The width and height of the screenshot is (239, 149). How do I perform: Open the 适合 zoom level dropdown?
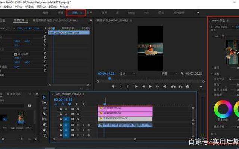127,74
